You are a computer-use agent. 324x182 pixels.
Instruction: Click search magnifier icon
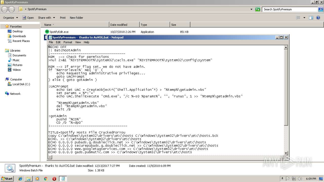[x=321, y=9]
